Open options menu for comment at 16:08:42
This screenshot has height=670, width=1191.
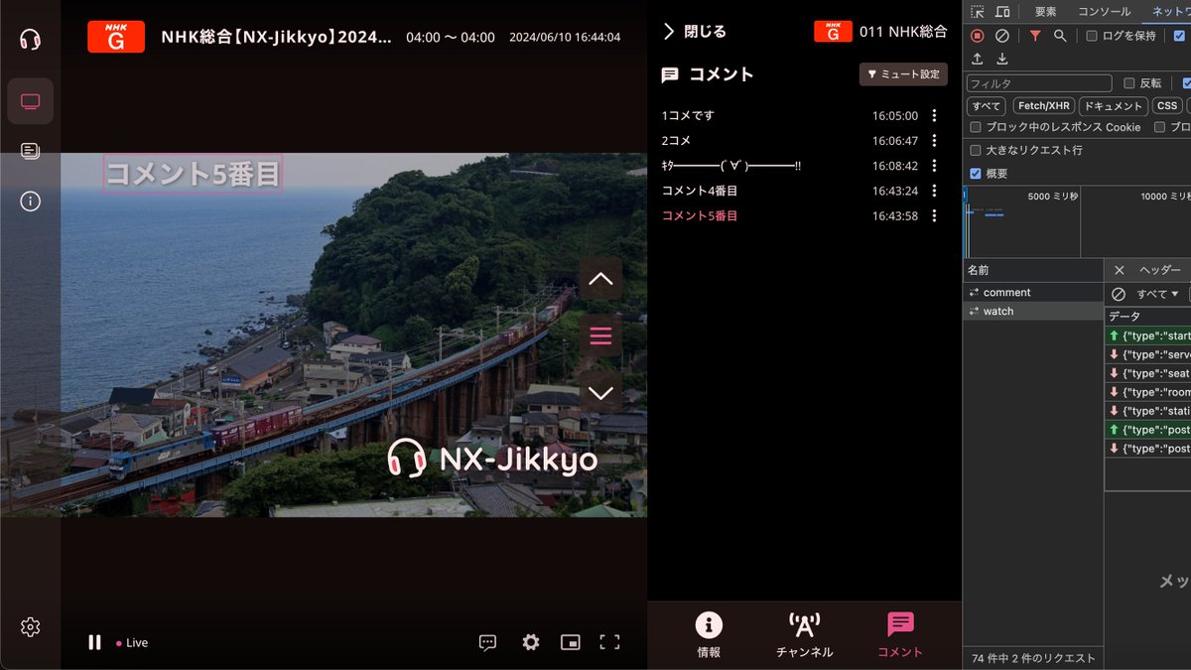[x=934, y=166]
